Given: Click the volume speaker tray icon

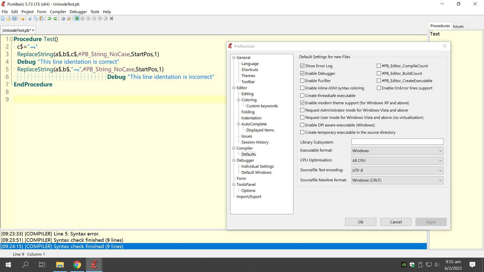Looking at the screenshot, I should pos(437,264).
